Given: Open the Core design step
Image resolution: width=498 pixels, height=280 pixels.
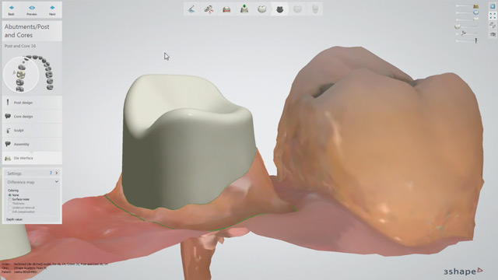Looking at the screenshot, I should click(x=32, y=117).
